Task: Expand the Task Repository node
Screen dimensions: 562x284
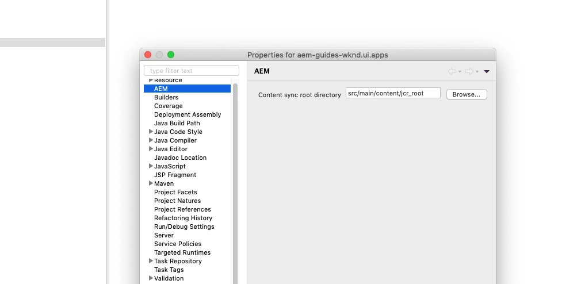Action: point(151,261)
